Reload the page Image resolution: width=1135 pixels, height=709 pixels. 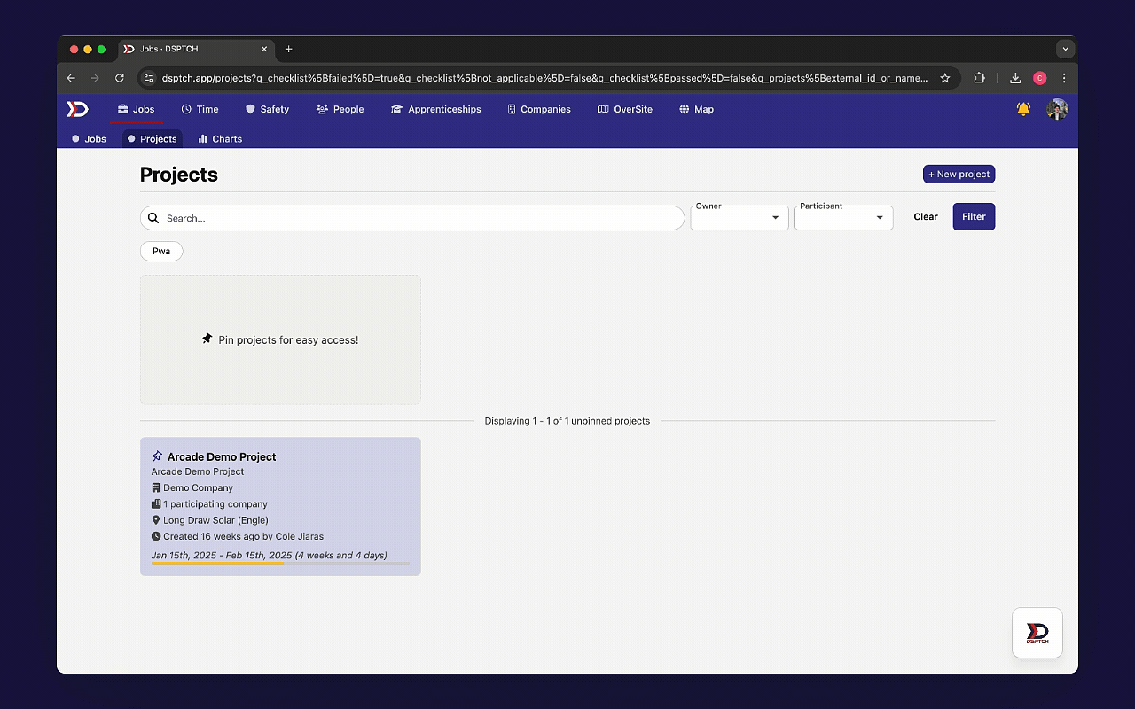click(120, 78)
